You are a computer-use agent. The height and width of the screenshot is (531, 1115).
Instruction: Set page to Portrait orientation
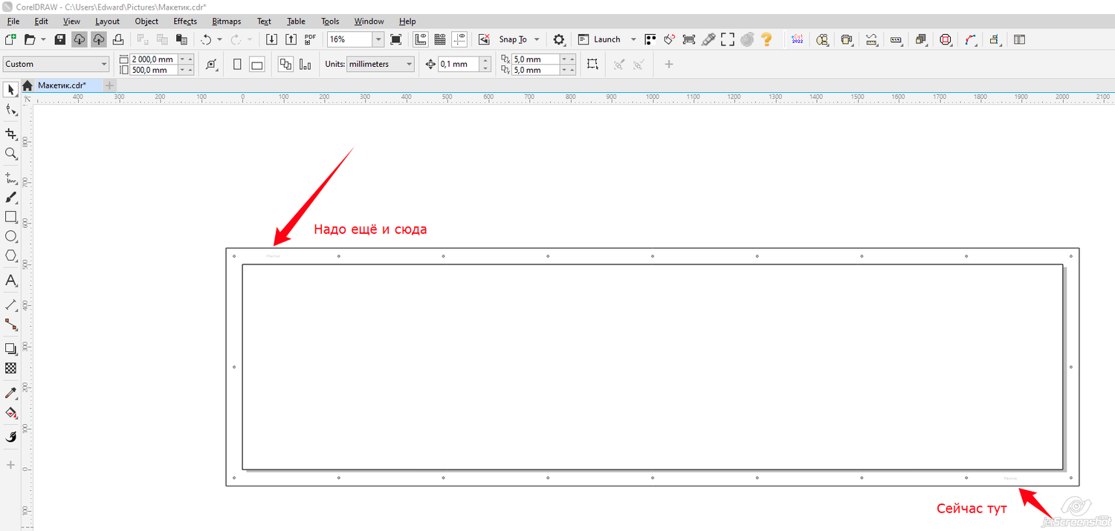[237, 65]
